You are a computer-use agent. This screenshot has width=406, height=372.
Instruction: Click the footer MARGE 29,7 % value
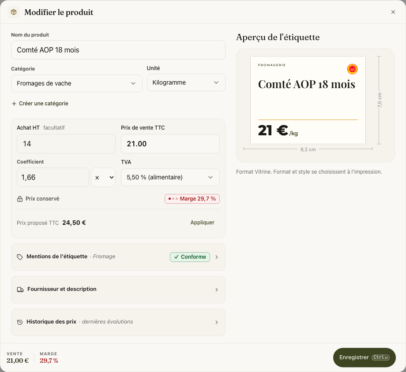[x=49, y=361]
